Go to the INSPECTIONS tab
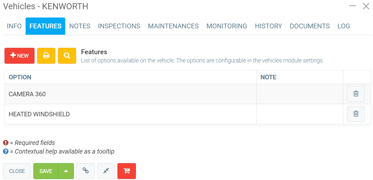 click(119, 26)
